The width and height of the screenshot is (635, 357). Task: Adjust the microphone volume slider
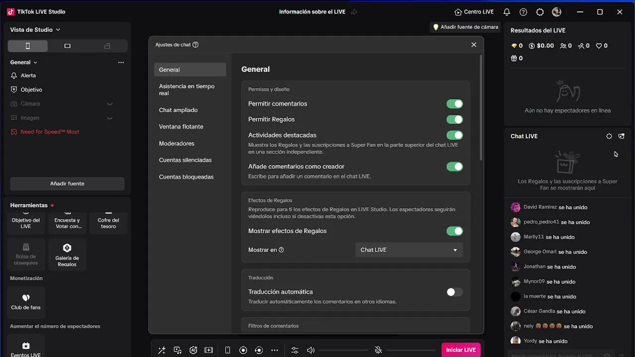410,351
